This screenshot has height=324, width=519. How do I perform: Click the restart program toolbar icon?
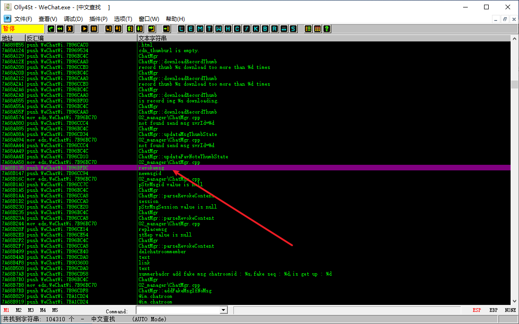(51, 29)
